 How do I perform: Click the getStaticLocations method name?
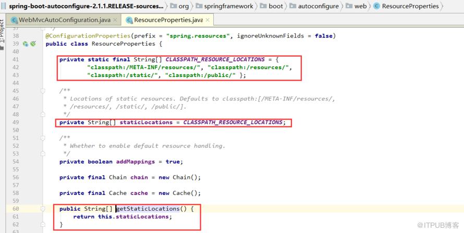(148, 209)
